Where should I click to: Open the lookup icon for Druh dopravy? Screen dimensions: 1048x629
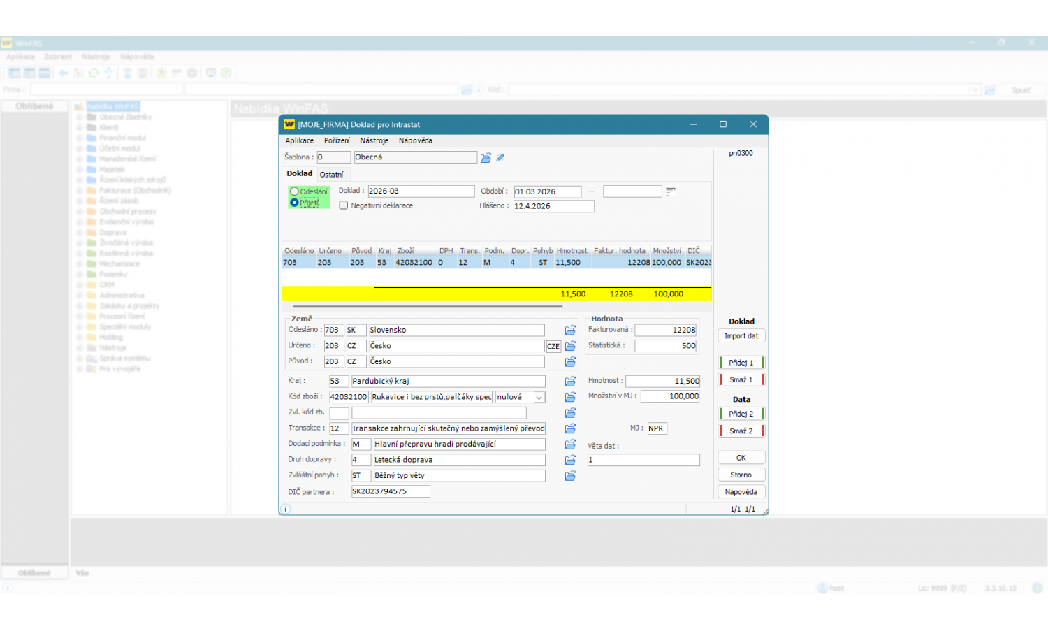click(x=570, y=461)
